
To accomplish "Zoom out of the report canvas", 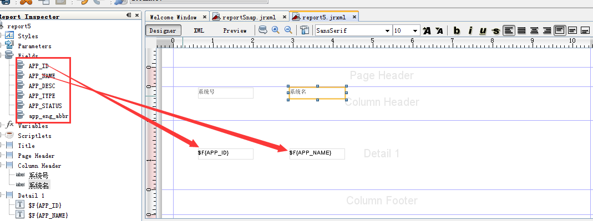I will (288, 30).
